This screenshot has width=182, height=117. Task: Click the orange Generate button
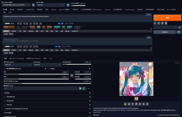click(x=167, y=18)
